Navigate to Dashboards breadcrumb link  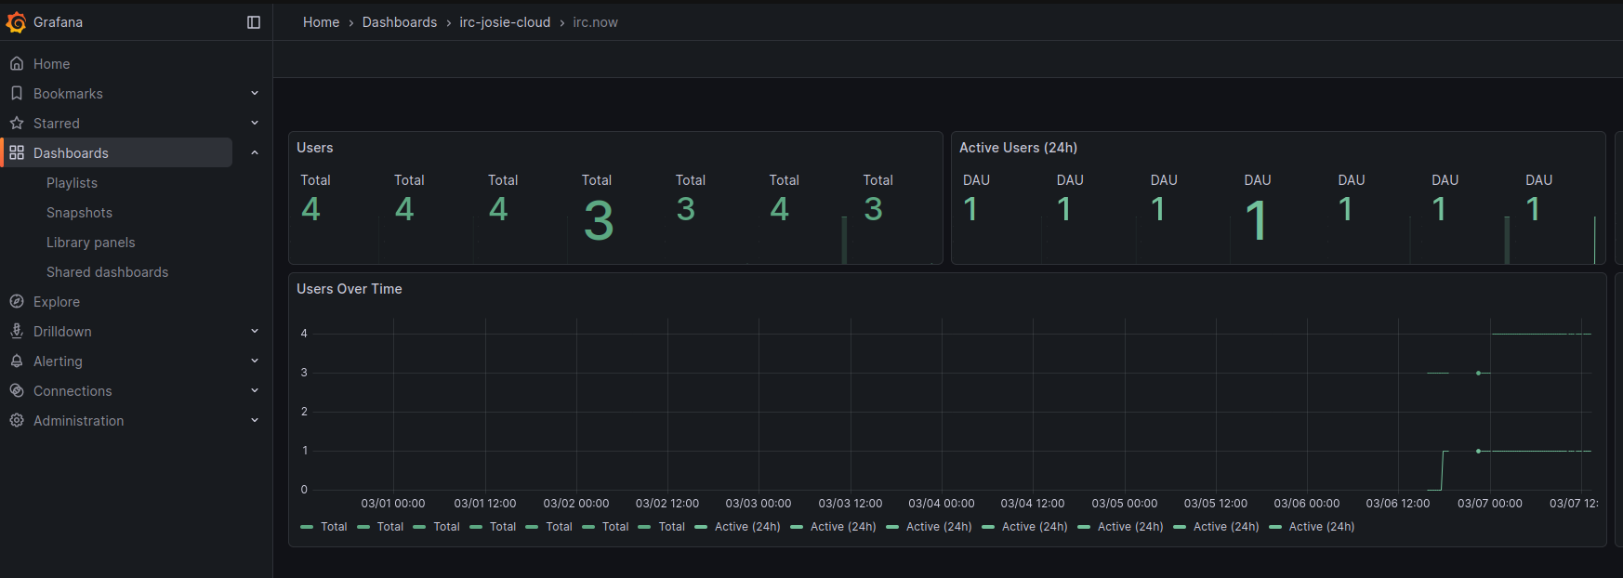coord(399,22)
